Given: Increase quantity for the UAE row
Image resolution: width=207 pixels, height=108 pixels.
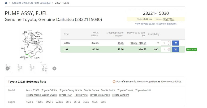Looking at the screenshot, I should click(169, 48).
